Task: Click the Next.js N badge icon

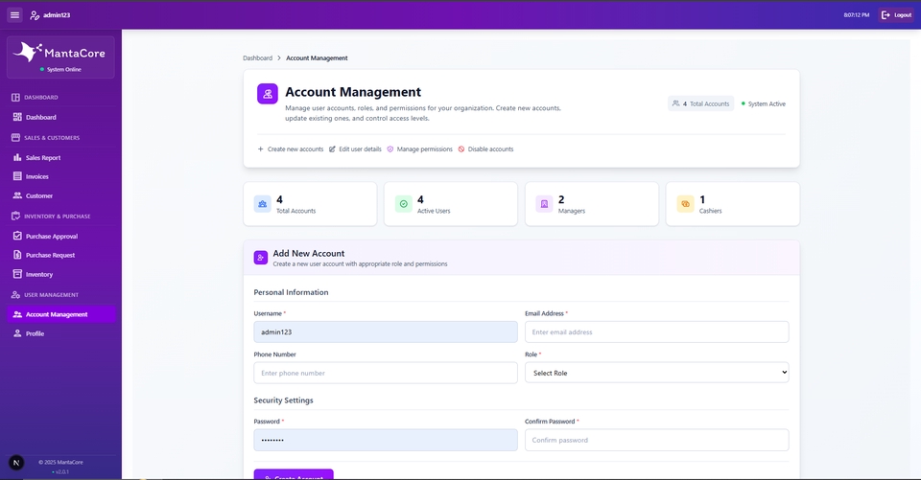Action: point(16,463)
